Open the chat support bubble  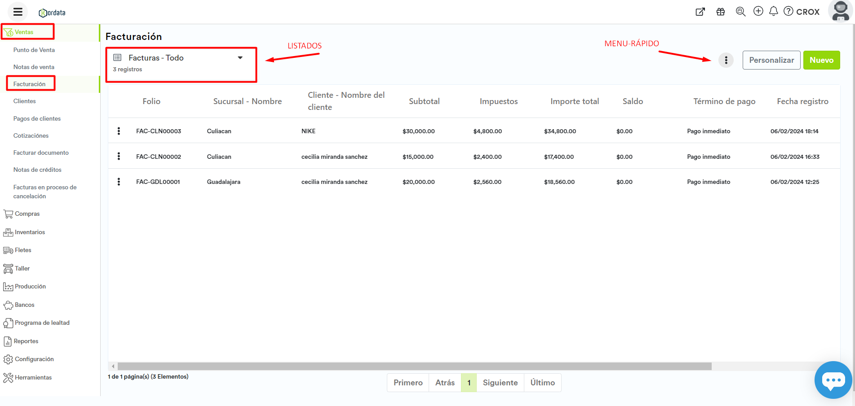pos(833,380)
